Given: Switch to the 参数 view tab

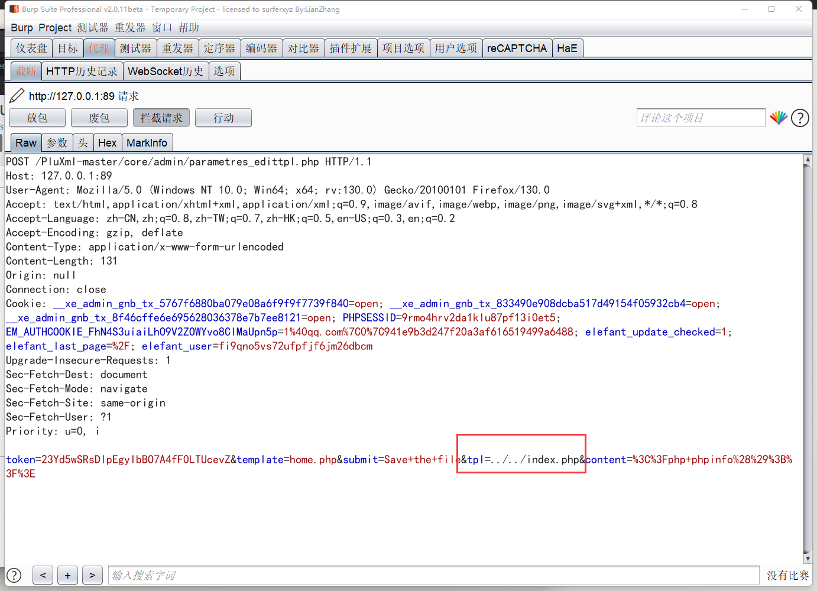Looking at the screenshot, I should coord(57,142).
